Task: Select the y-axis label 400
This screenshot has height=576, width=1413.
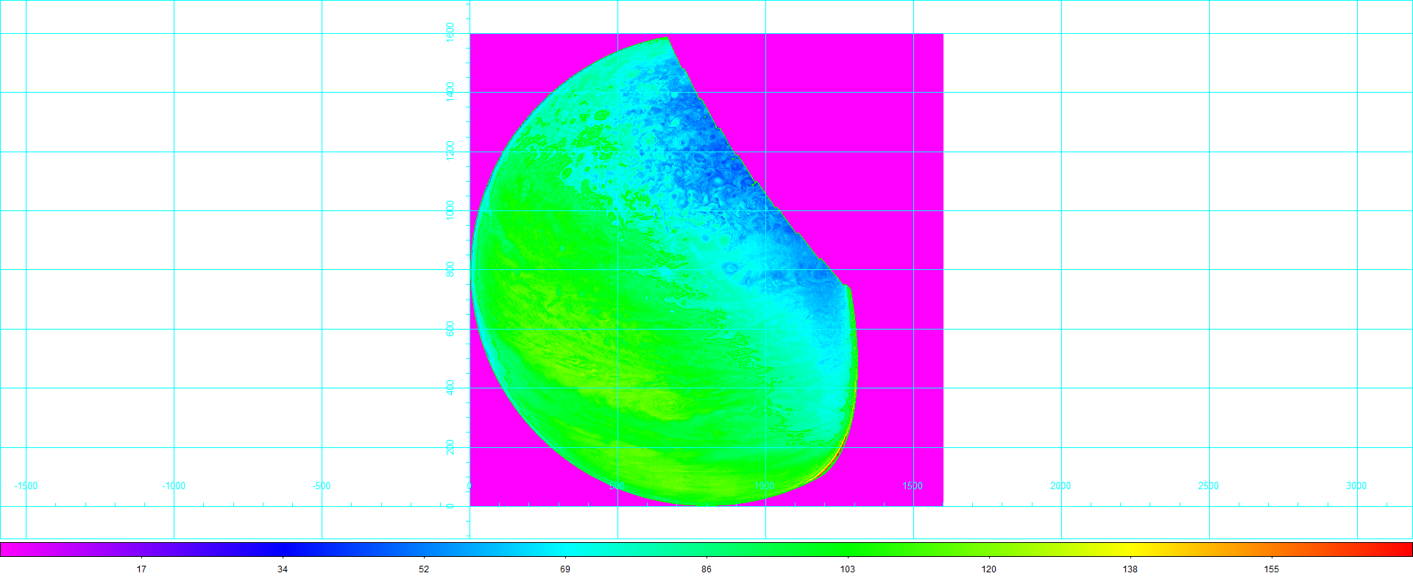Action: (450, 388)
